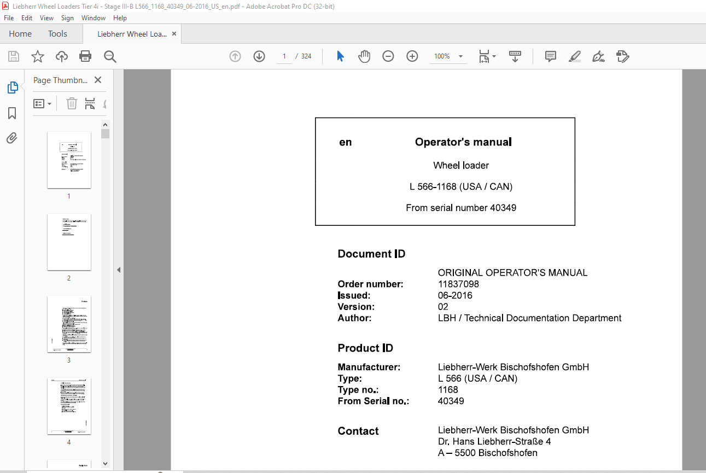Screen dimensions: 706x473
Task: Click the "Product ID" heading
Action: [x=365, y=348]
